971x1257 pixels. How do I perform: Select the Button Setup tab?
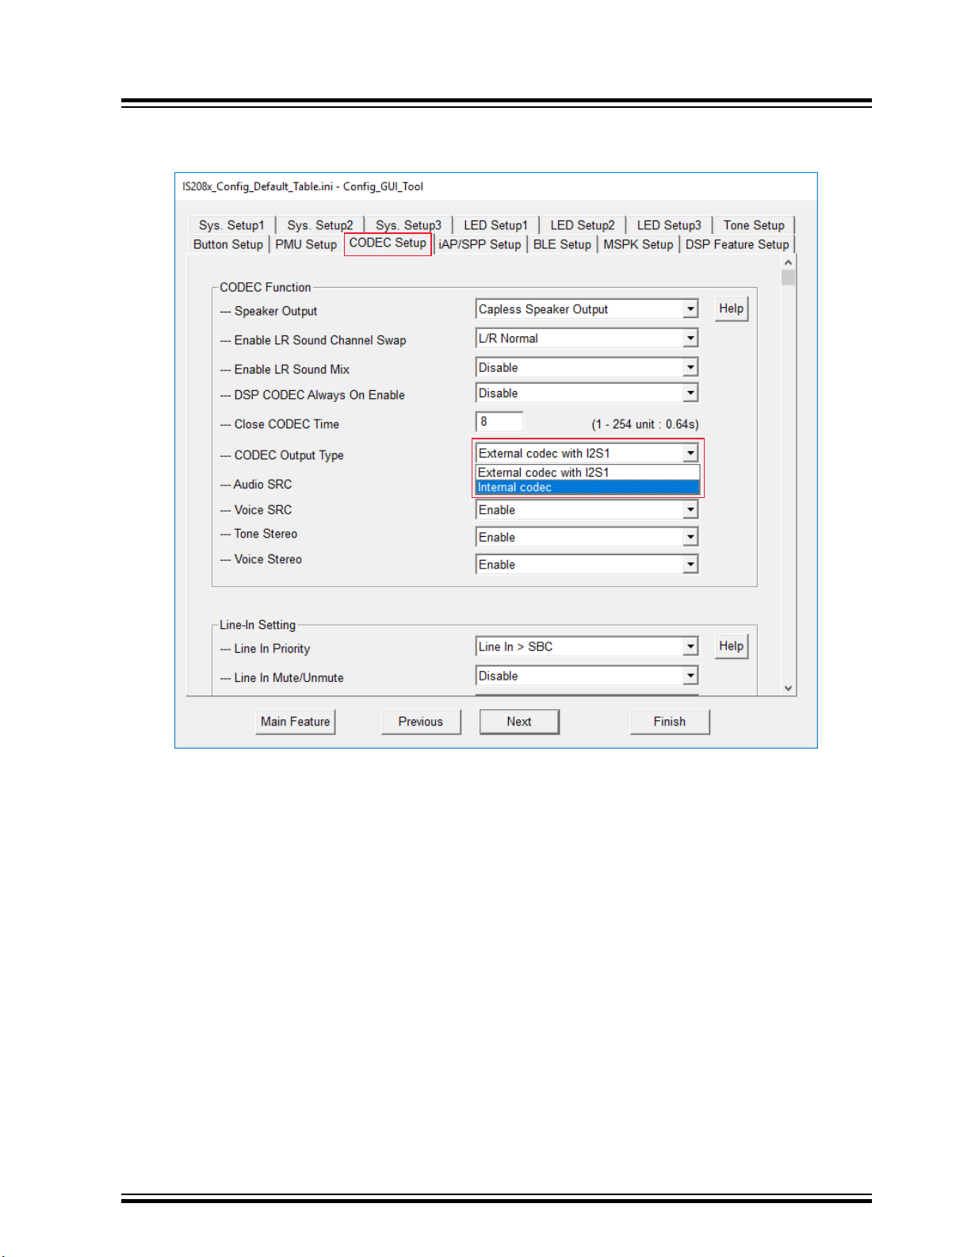point(228,244)
